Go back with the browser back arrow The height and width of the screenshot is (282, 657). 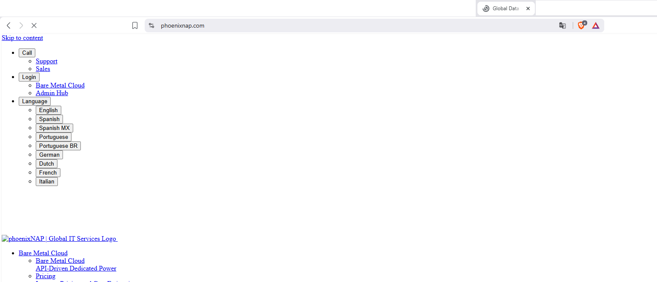[9, 25]
